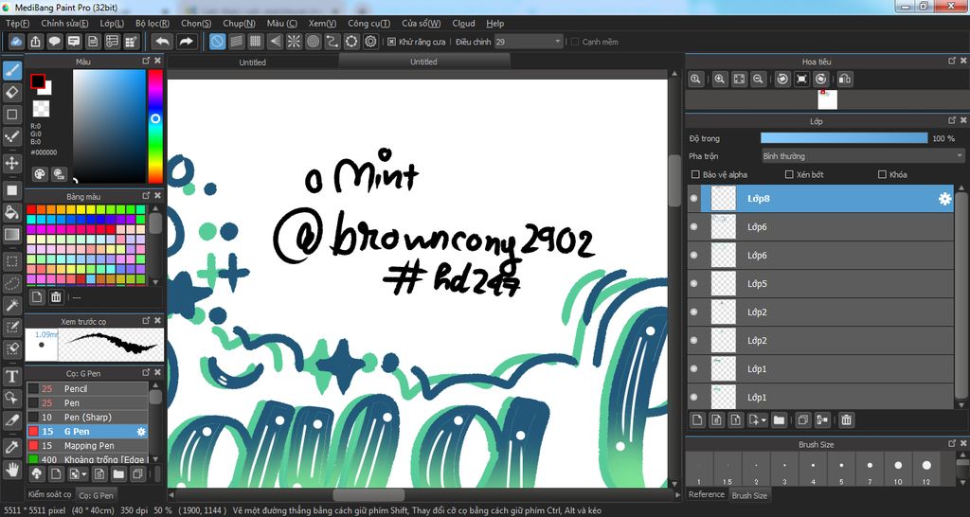Select the Lasso selection tool
The width and height of the screenshot is (970, 517).
(11, 283)
